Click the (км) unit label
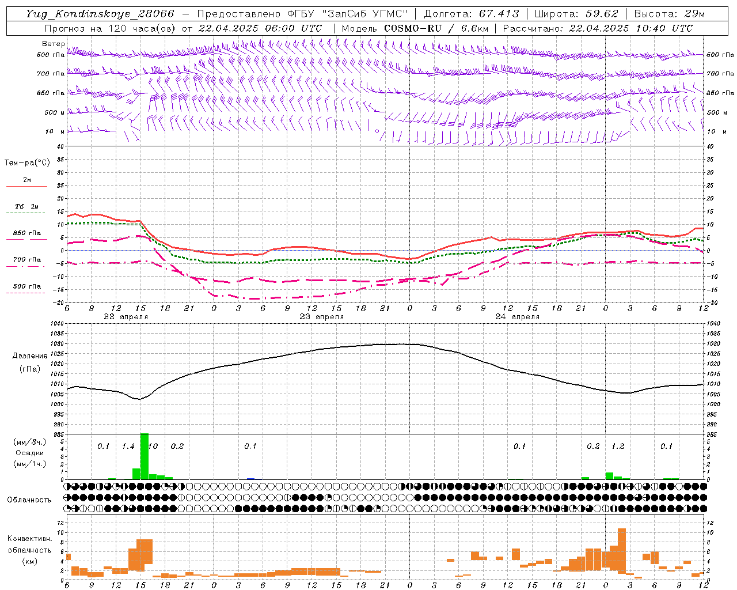 point(30,561)
